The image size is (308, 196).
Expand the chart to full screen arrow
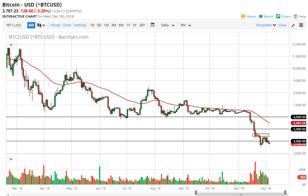293,25
